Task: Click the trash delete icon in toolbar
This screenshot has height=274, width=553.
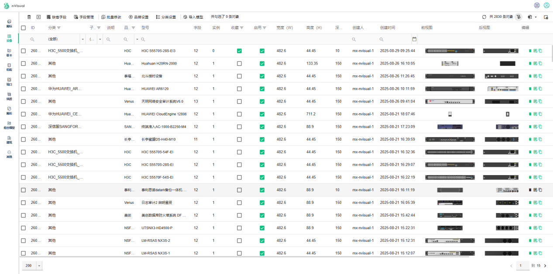Action: tap(29, 17)
